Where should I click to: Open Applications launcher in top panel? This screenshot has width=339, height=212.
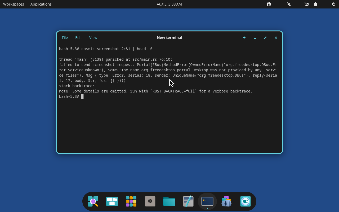41,4
